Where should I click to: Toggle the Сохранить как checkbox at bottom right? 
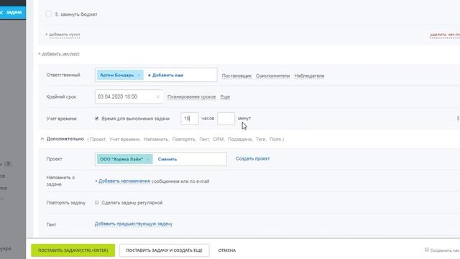[426, 250]
